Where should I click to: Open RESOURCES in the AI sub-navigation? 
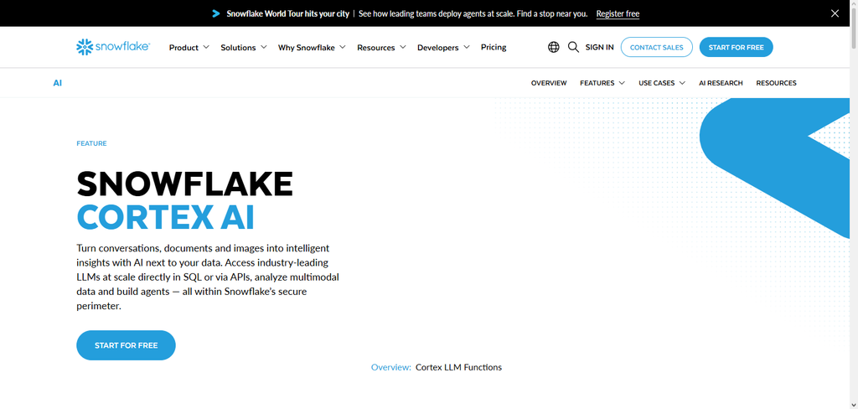[776, 83]
